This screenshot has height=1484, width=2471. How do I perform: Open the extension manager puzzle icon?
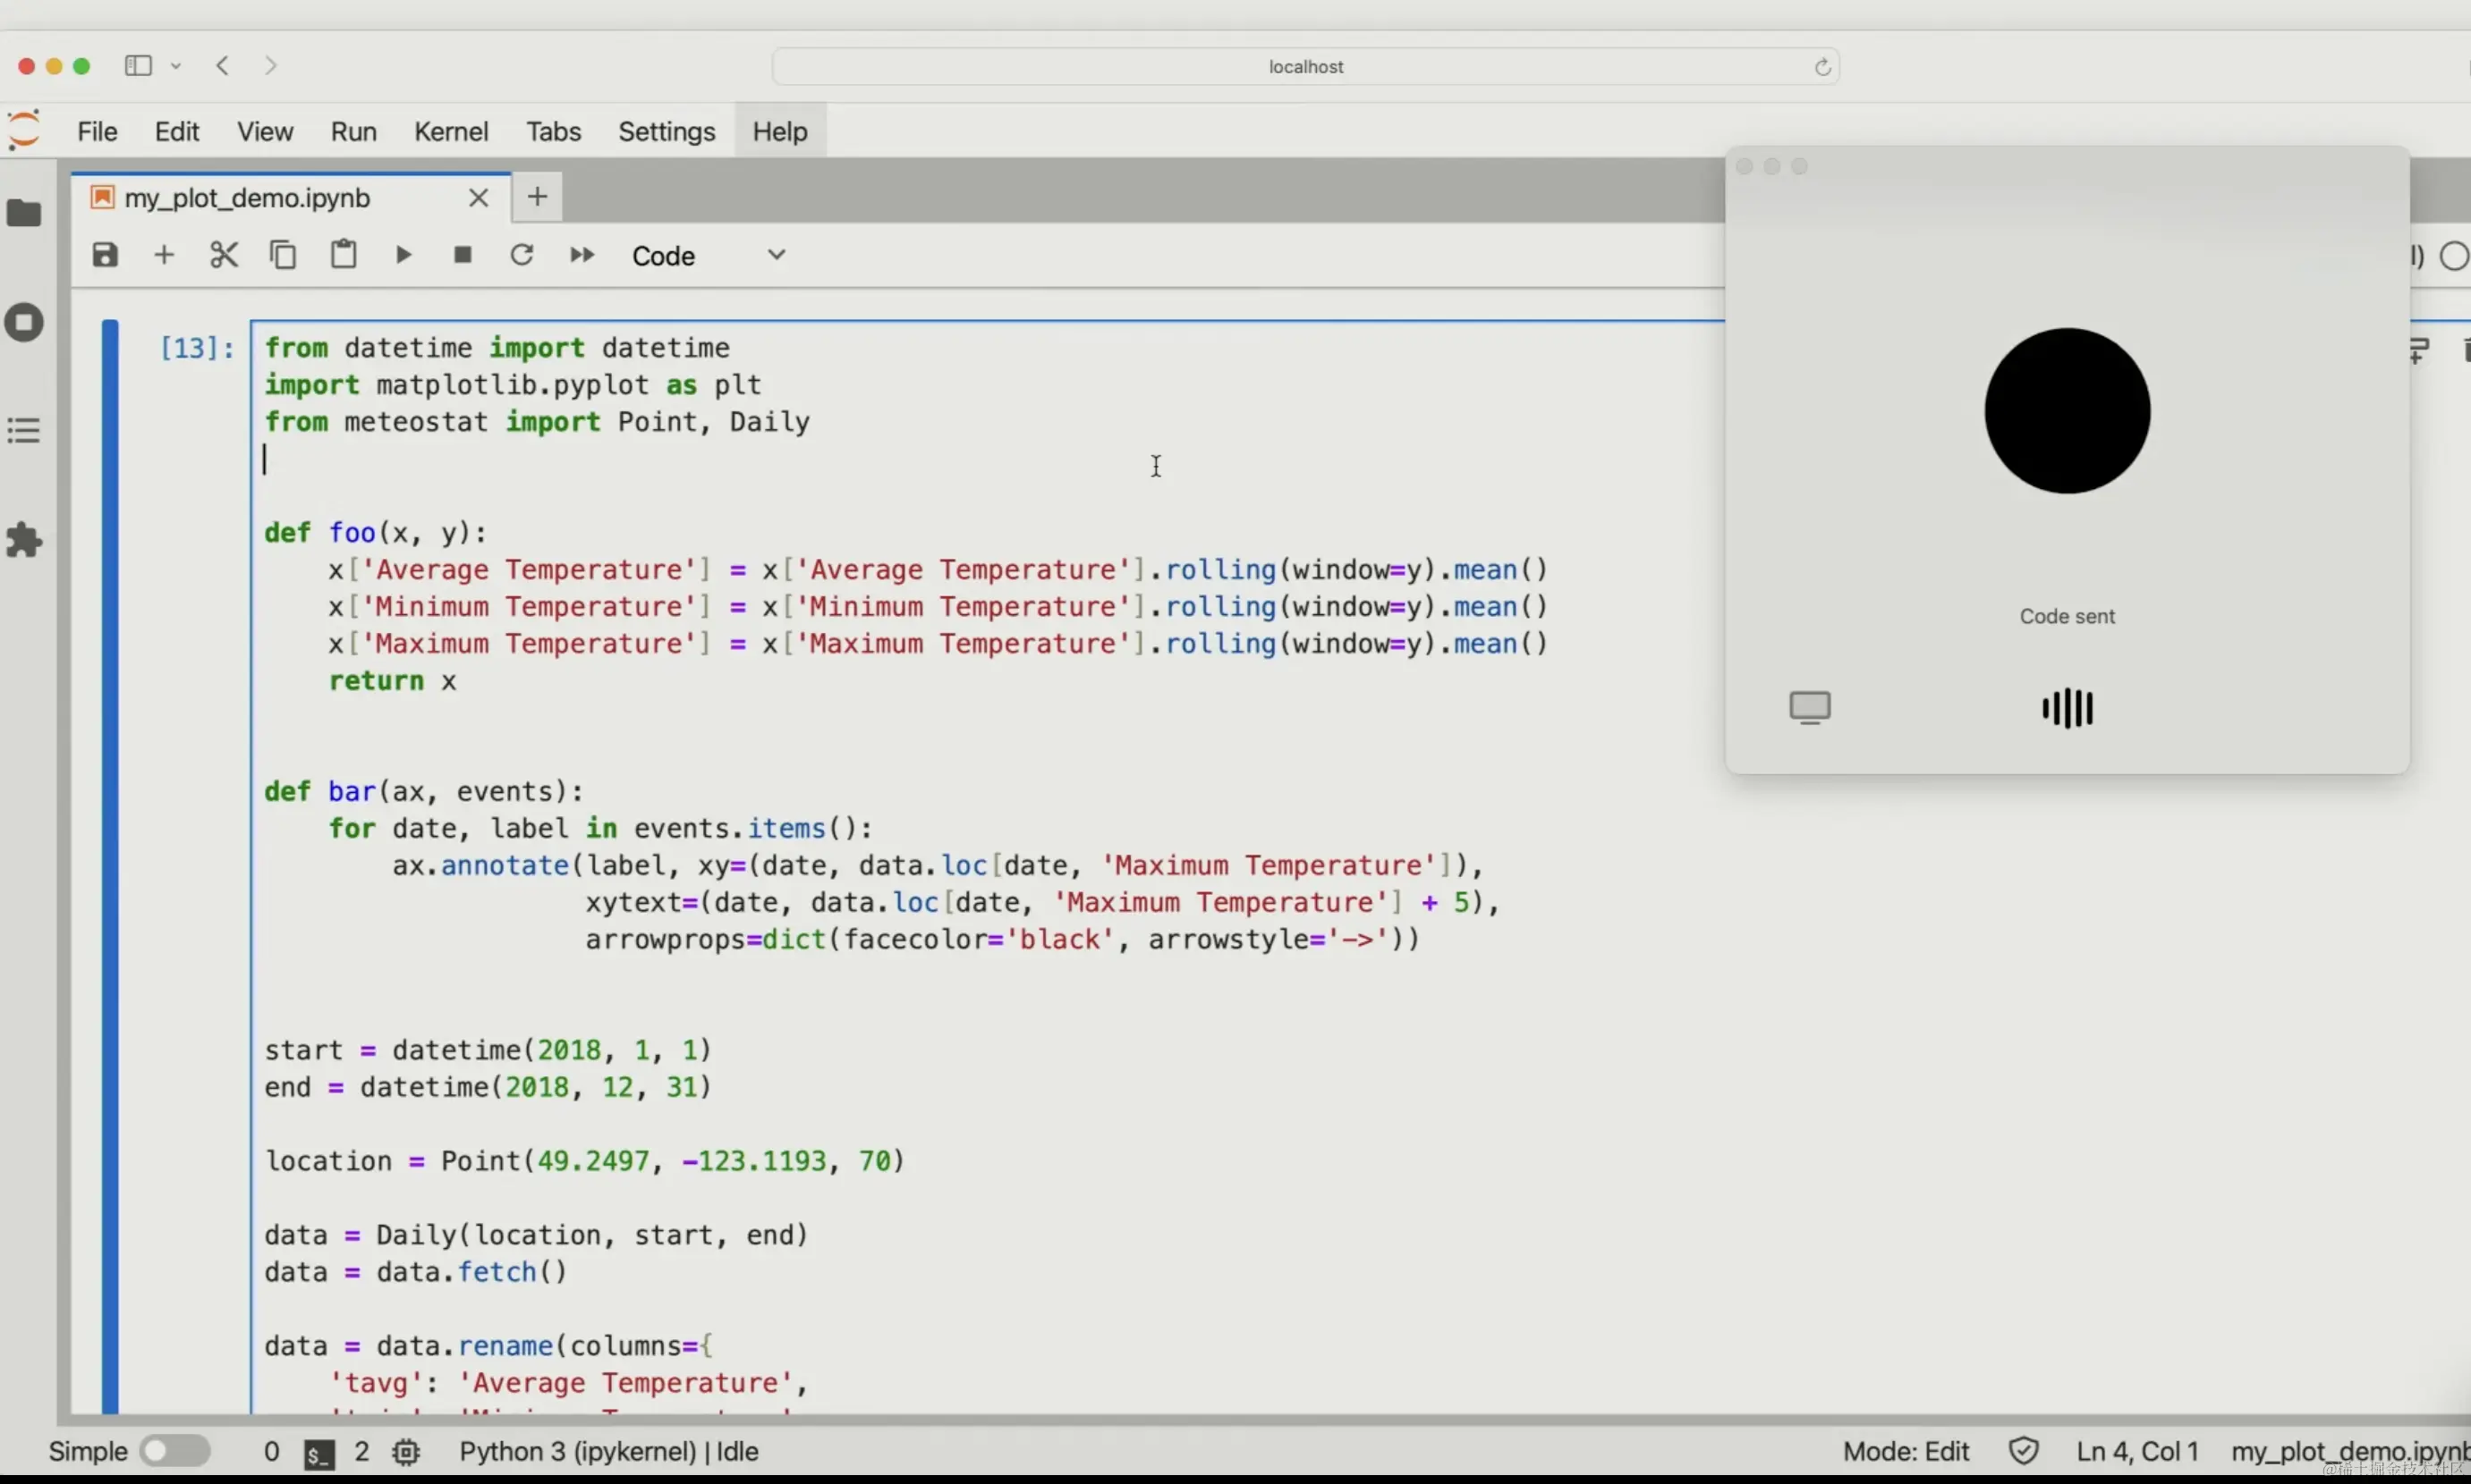[x=24, y=540]
